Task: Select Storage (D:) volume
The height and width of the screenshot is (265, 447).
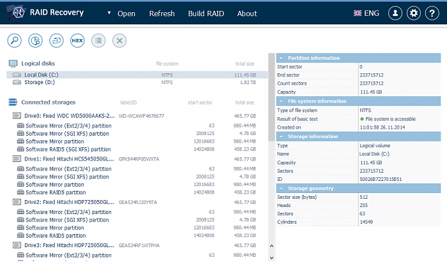Action: 137,82
